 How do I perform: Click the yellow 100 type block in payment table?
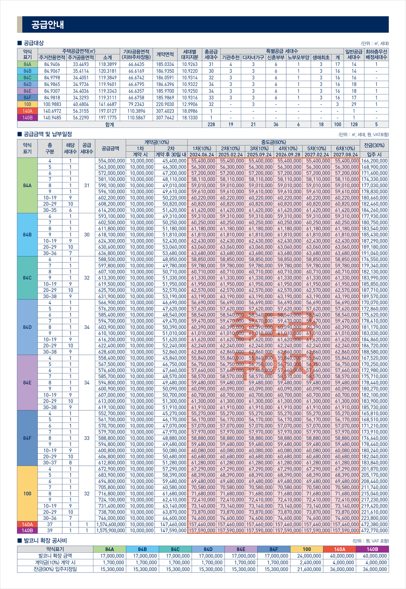click(27, 494)
